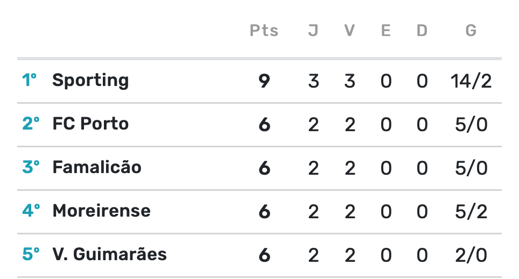Click the 4º position label
This screenshot has height=279, width=519.
(31, 211)
